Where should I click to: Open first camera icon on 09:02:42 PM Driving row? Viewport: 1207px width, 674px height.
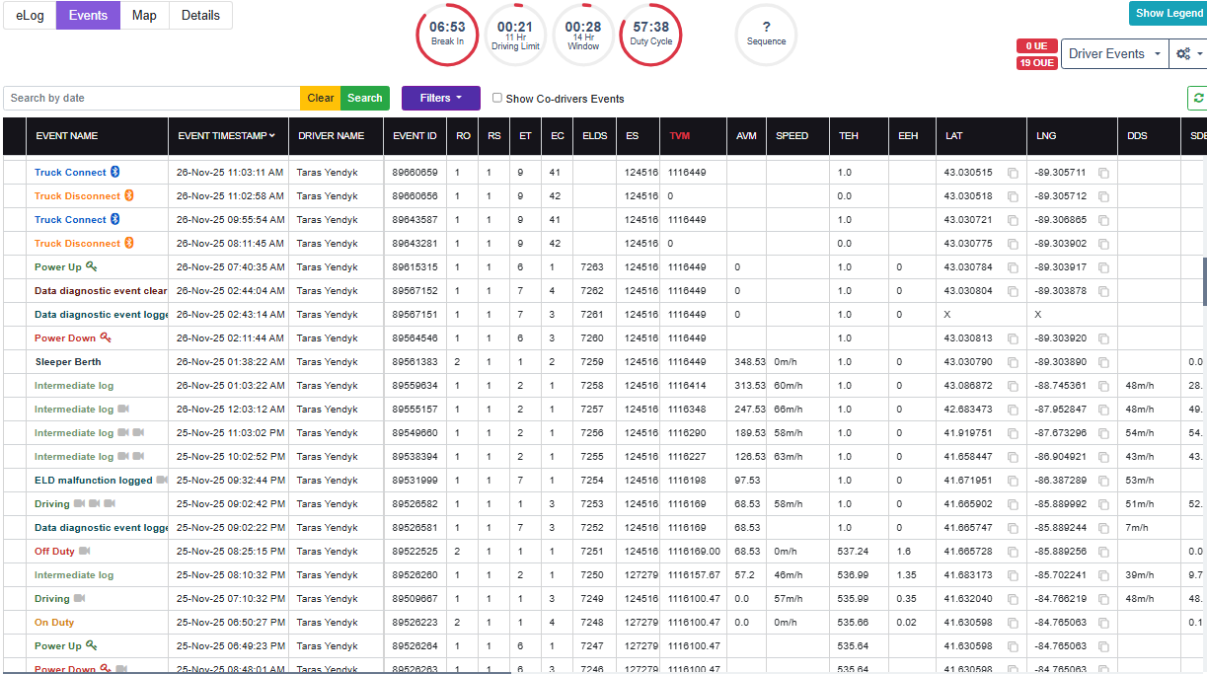(x=80, y=503)
